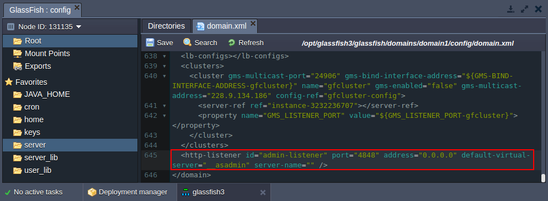The image size is (548, 201).
Task: Switch to the Directories tab
Action: pyautogui.click(x=166, y=26)
